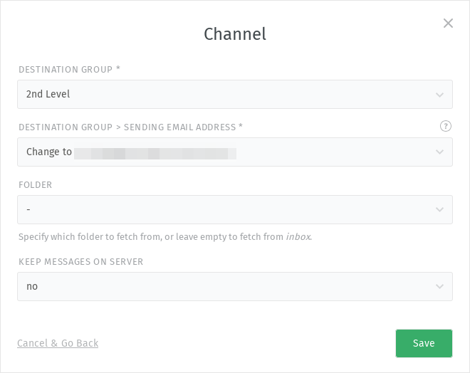Image resolution: width=470 pixels, height=373 pixels.
Task: Click the Keep Messages on Server label
Action: (x=81, y=262)
